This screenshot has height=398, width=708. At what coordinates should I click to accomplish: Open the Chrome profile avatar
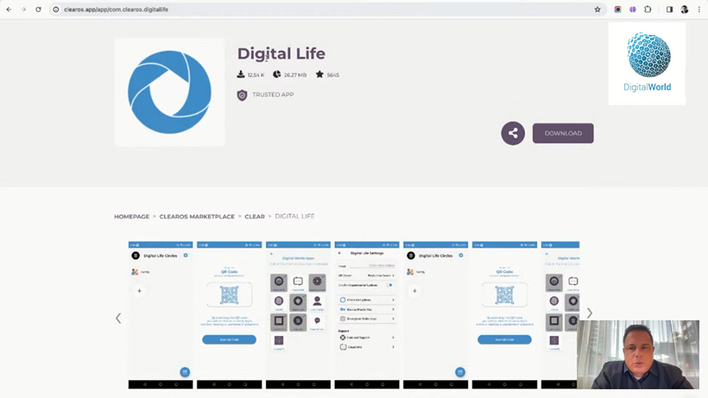[684, 10]
